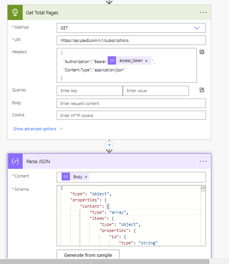Click the Get Total Pages HTTP globe icon
The height and width of the screenshot is (264, 229).
(15, 13)
